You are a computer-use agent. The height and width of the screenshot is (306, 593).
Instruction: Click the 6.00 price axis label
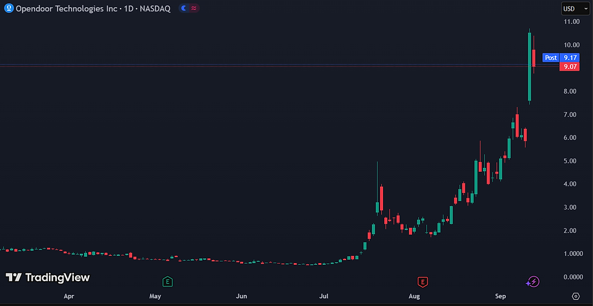571,137
